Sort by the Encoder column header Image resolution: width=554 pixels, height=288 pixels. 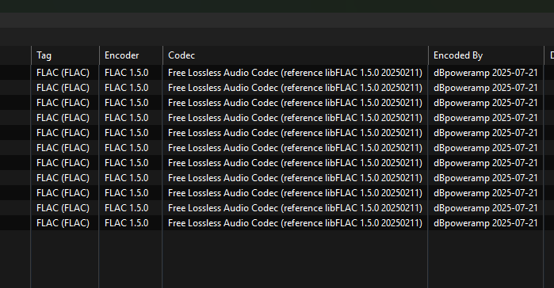(131, 55)
